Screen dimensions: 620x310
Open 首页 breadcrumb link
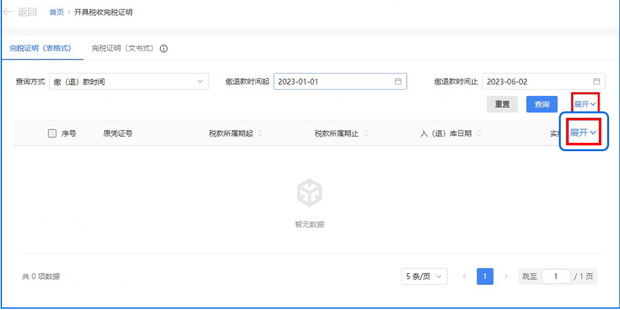(x=56, y=12)
